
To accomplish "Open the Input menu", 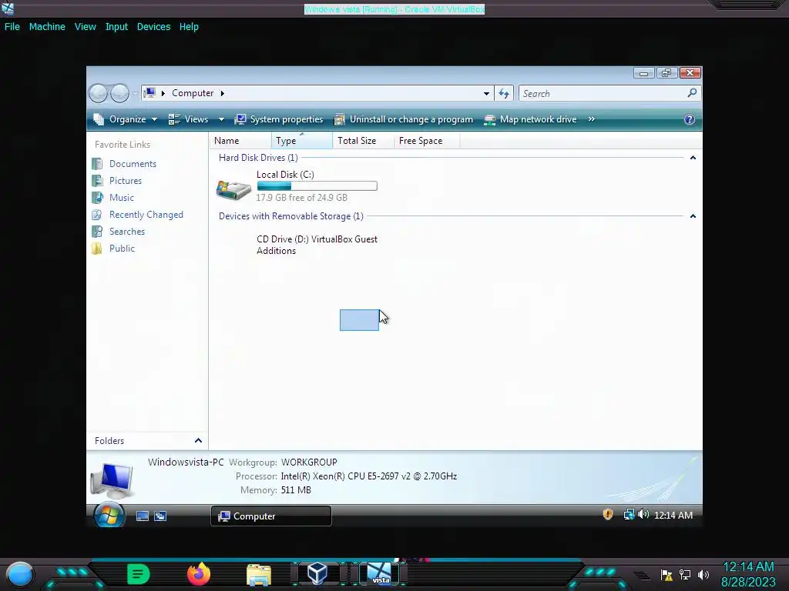I will 116,27.
